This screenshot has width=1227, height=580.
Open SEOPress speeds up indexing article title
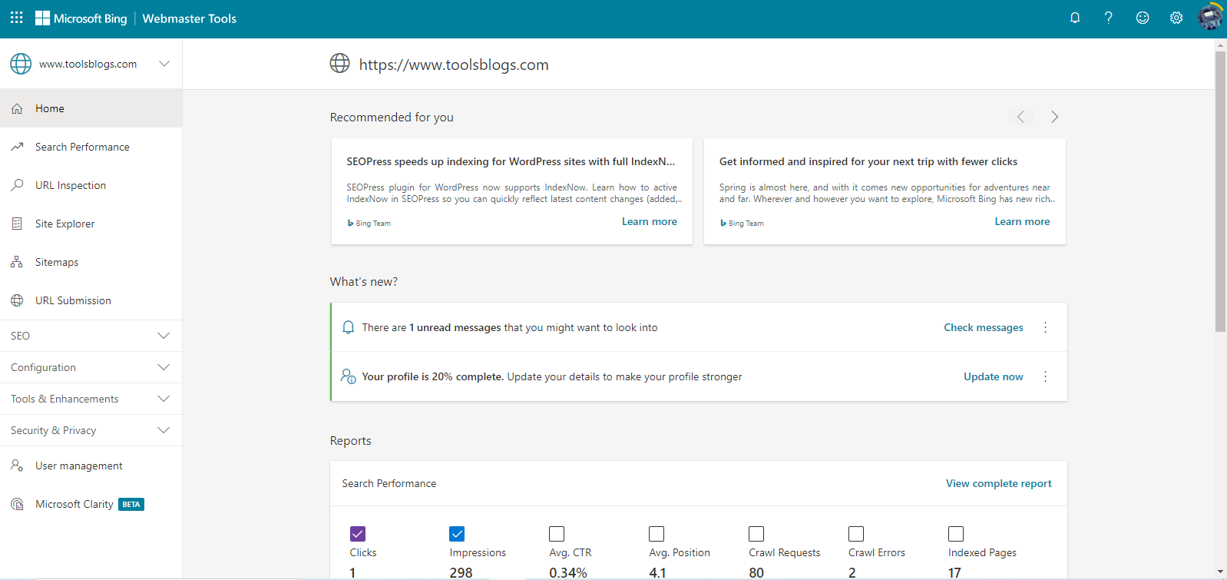(x=511, y=161)
